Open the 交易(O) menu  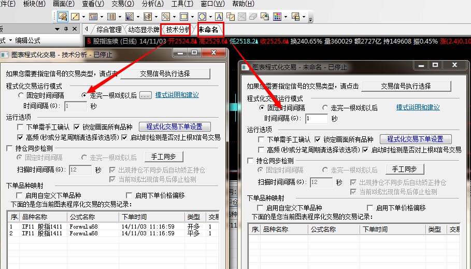123,4
